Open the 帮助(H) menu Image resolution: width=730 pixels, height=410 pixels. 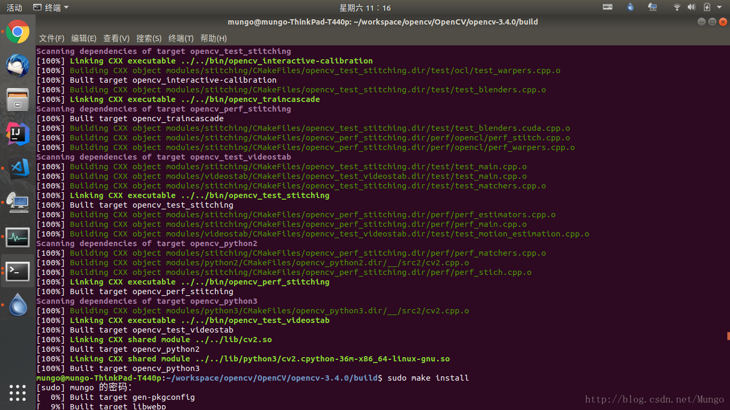(214, 38)
